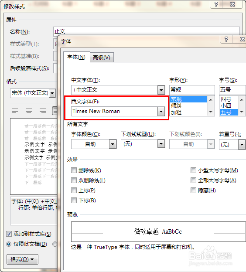The height and width of the screenshot is (272, 246).
Task: Enable the 隐藏(H) checkbox
Action: (193, 190)
